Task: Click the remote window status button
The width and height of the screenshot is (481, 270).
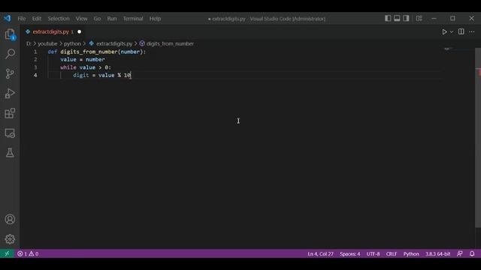Action: pyautogui.click(x=7, y=253)
